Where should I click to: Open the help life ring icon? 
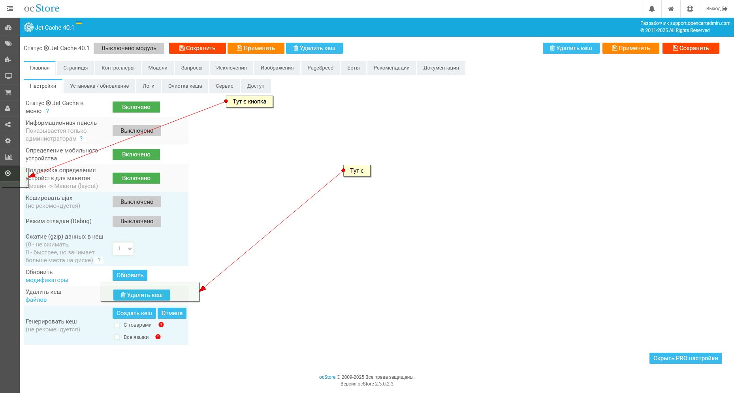click(x=690, y=9)
